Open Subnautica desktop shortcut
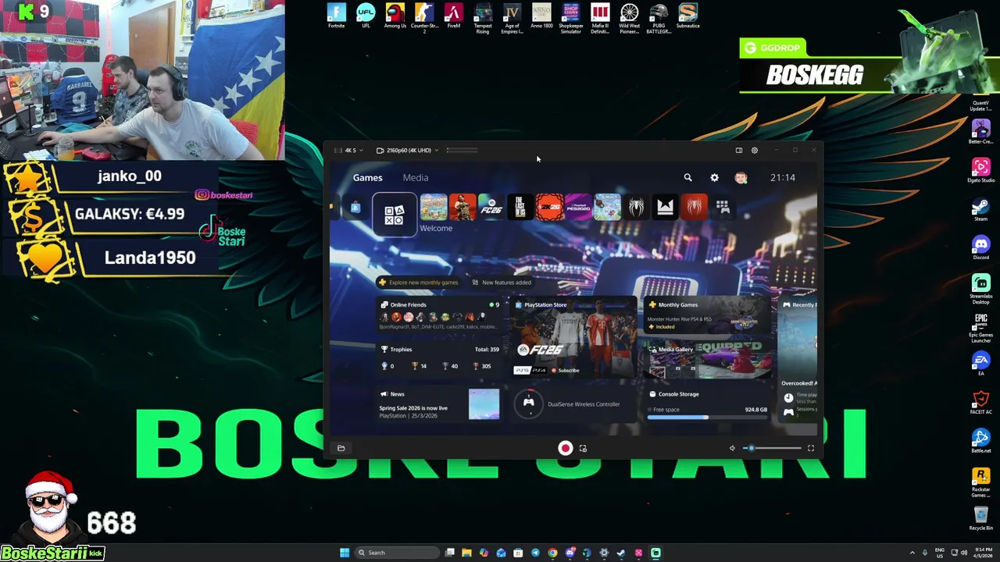1000x562 pixels. (687, 17)
